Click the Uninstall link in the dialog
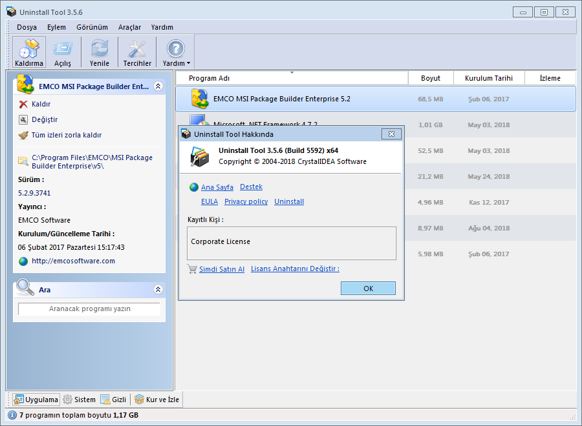This screenshot has height=426, width=582. click(x=289, y=201)
